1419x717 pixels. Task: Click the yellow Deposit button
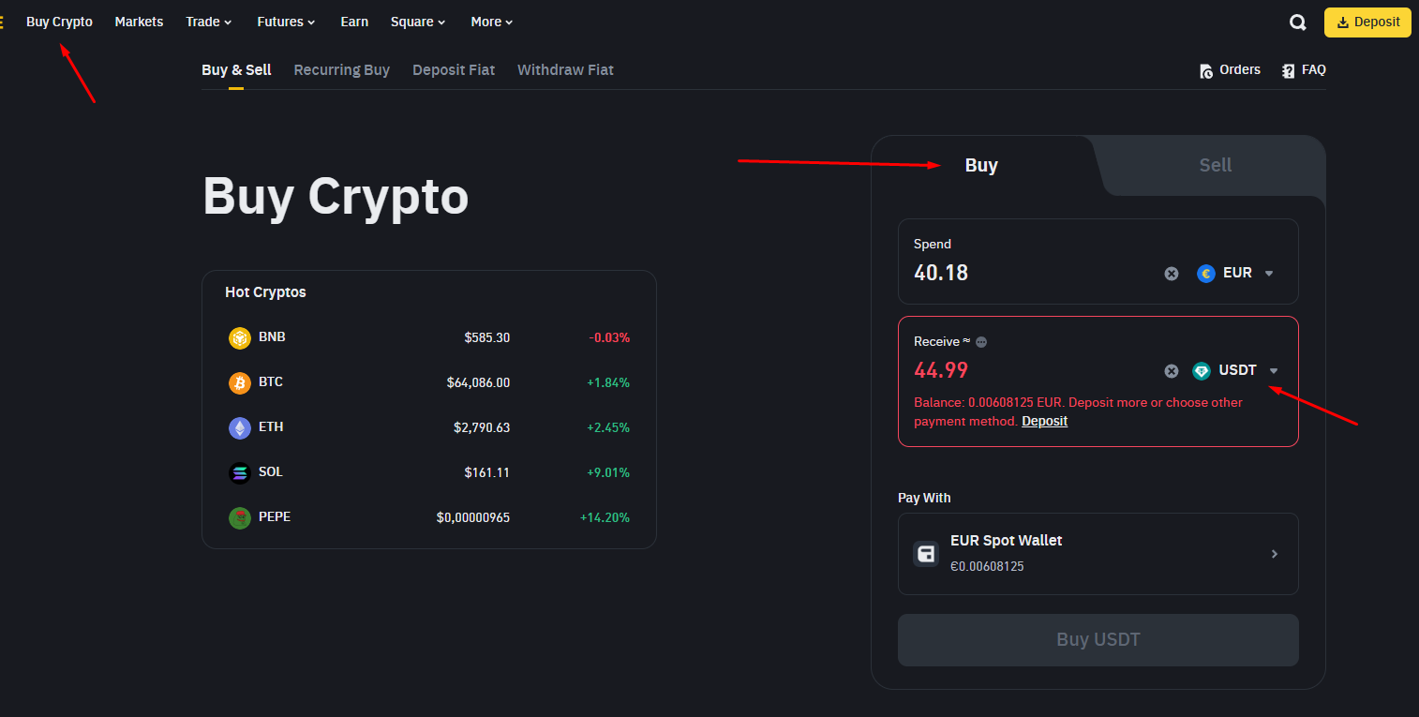[1367, 22]
